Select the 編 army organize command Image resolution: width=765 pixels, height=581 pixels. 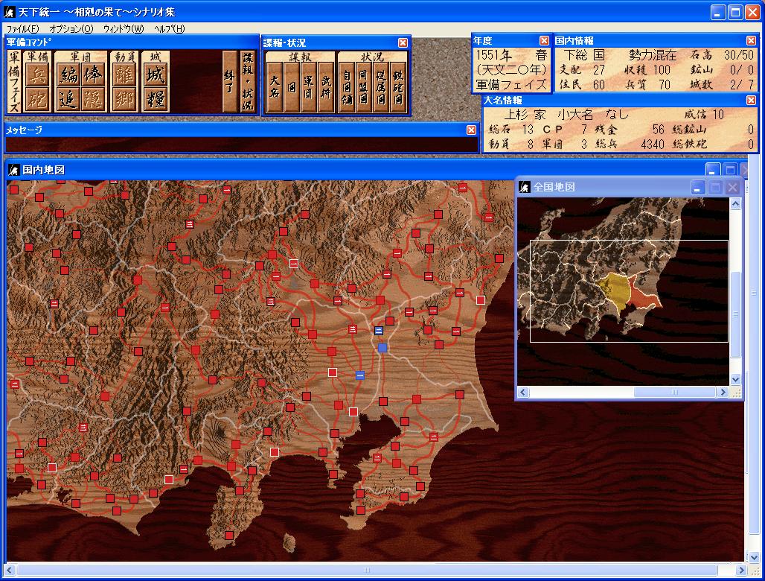coord(68,74)
